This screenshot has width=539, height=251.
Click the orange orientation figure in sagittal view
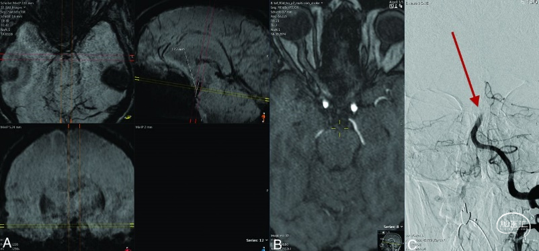pyautogui.click(x=263, y=117)
